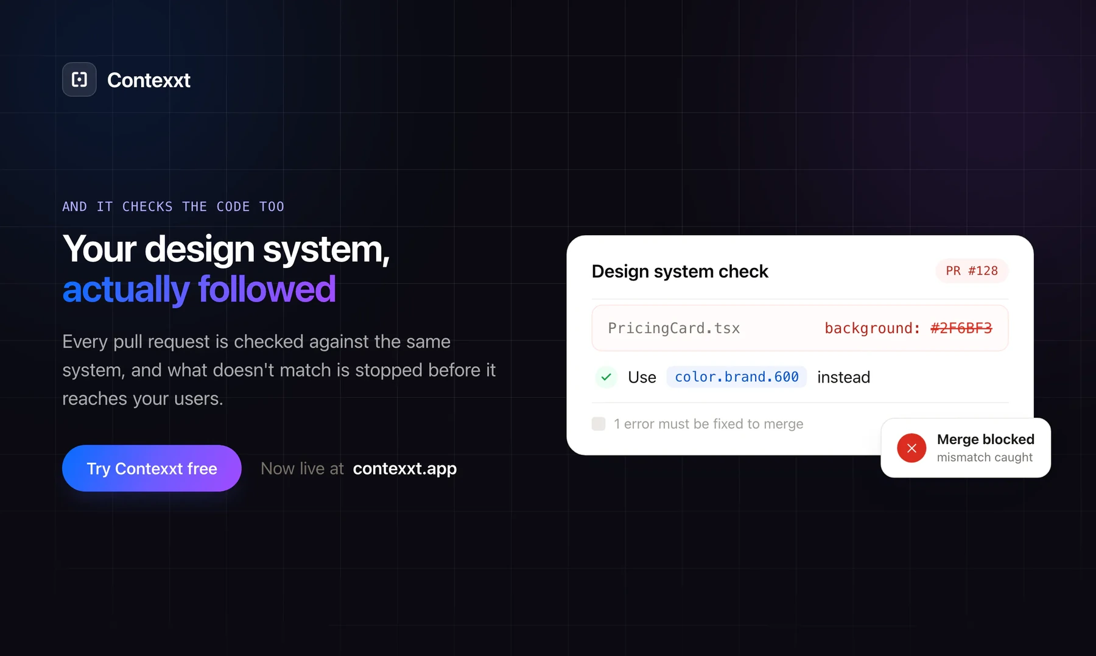
Task: Tick the '1 error must be fixed' checkbox
Action: click(x=599, y=424)
